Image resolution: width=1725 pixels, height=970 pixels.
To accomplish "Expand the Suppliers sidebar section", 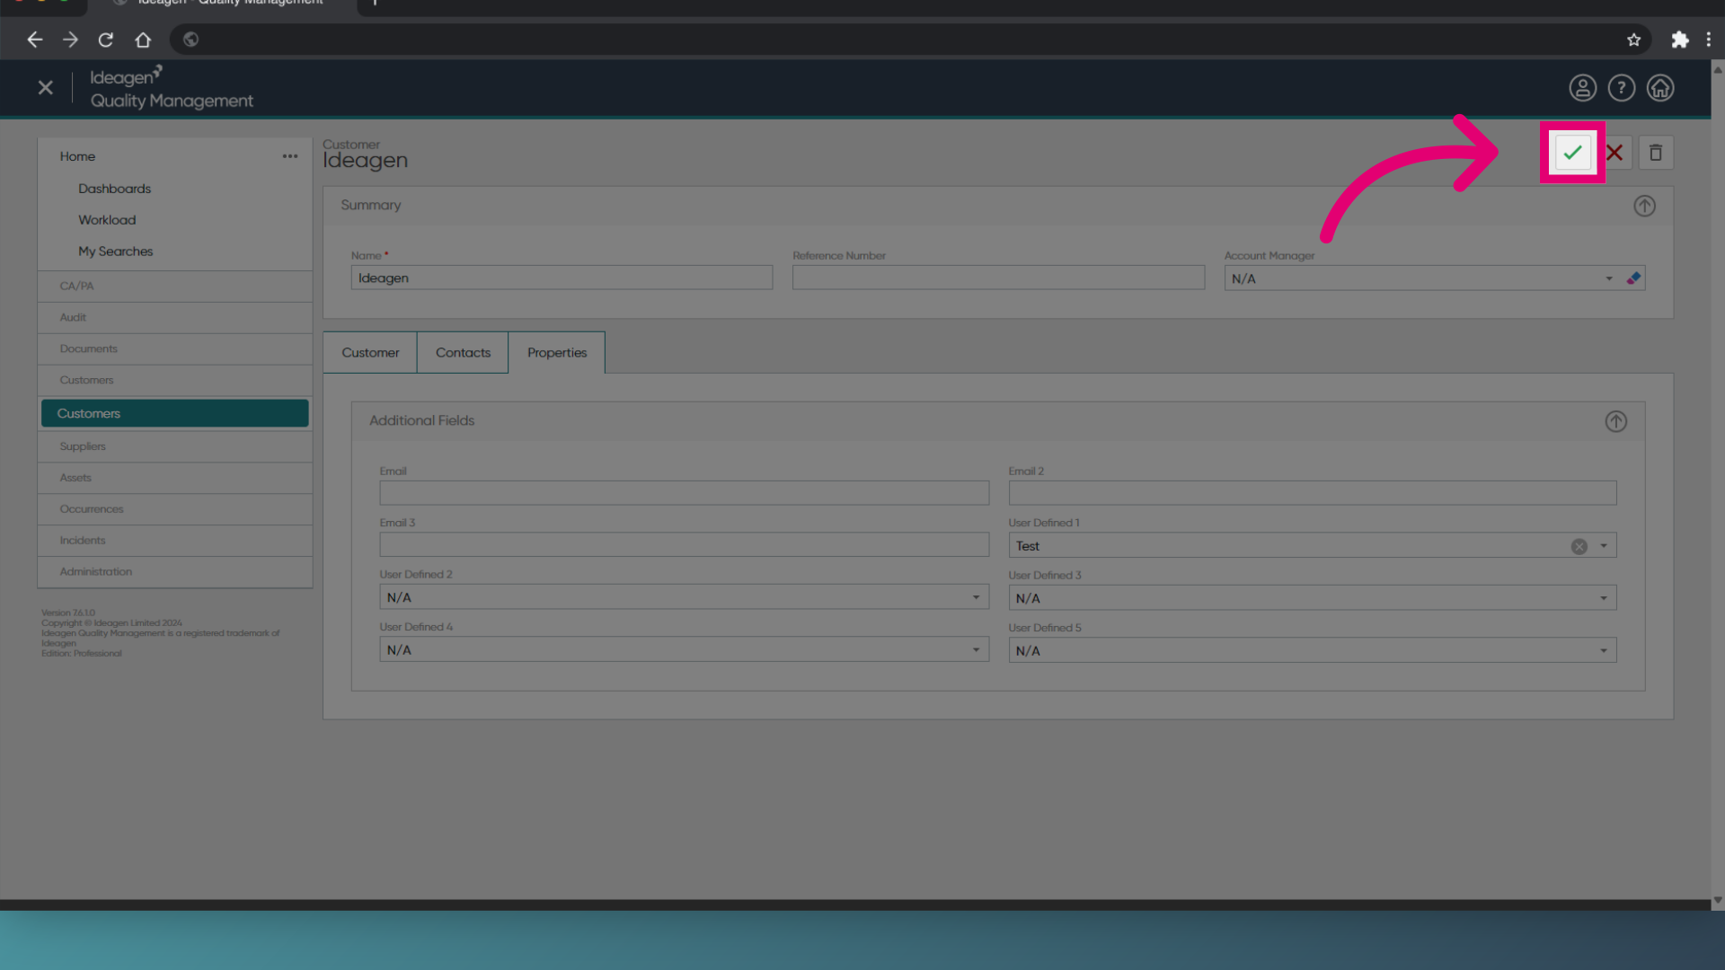I will [x=175, y=446].
